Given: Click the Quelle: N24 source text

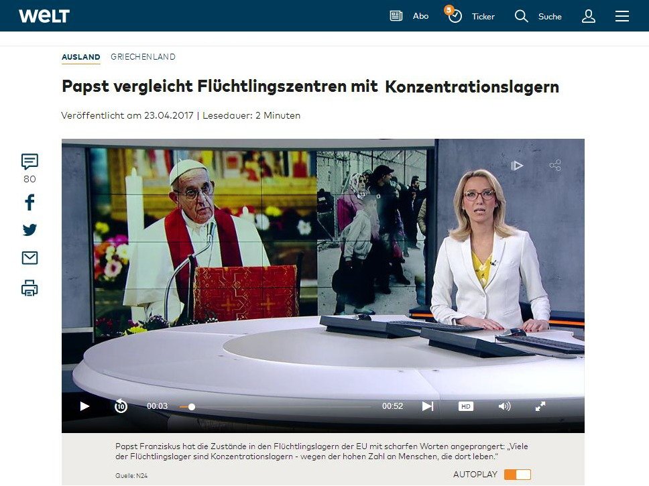Looking at the screenshot, I should click(131, 476).
